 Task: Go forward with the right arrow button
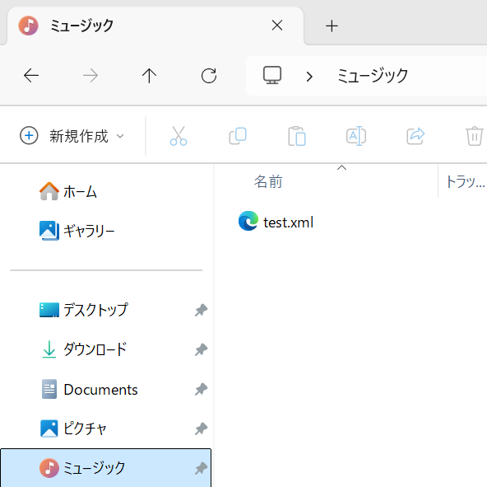(x=90, y=76)
